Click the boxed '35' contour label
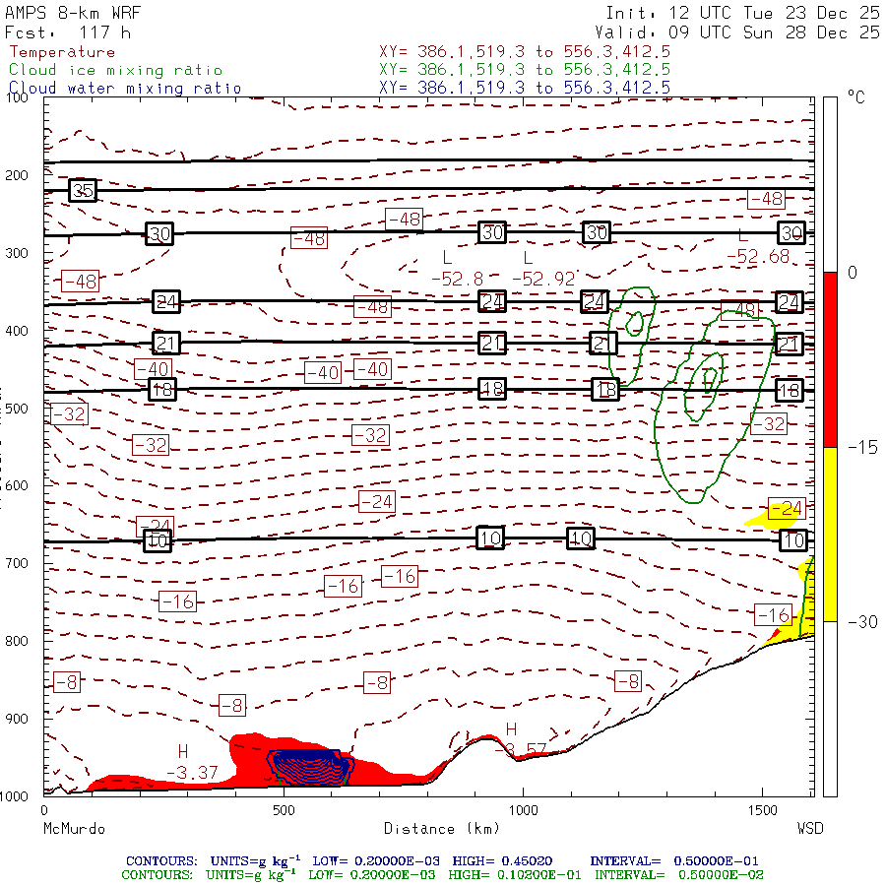The image size is (886, 886). (x=83, y=190)
